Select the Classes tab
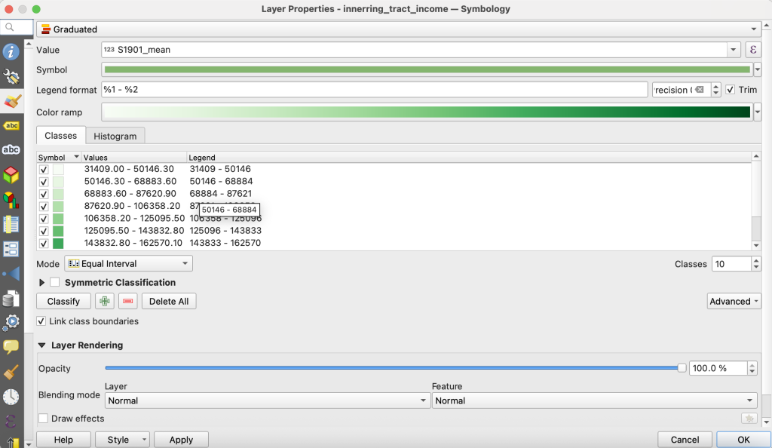The width and height of the screenshot is (772, 448). pos(60,136)
